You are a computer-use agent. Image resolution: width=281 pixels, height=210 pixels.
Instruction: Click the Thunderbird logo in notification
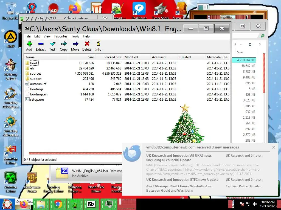(132, 154)
